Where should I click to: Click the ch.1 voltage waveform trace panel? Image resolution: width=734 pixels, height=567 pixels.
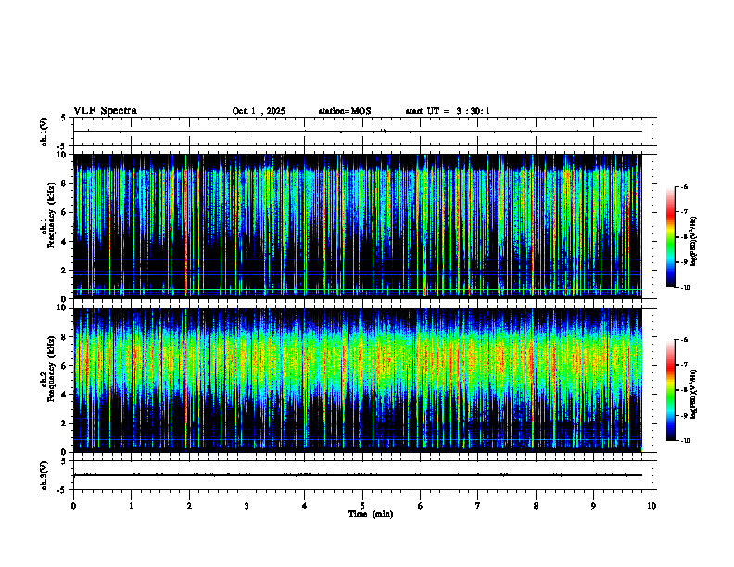tap(362, 132)
